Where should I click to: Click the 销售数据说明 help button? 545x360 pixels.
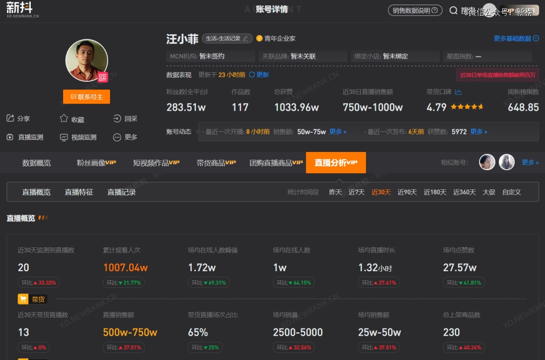point(415,11)
